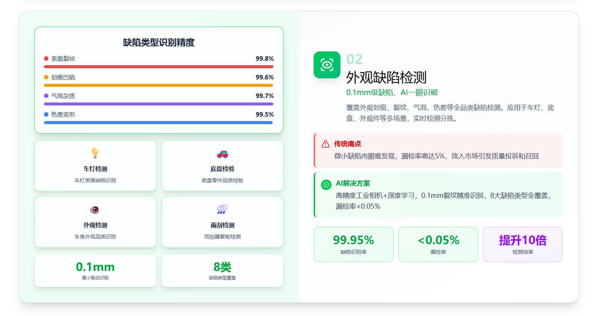Click the warning triangle icon beside 传统痛点

point(326,144)
